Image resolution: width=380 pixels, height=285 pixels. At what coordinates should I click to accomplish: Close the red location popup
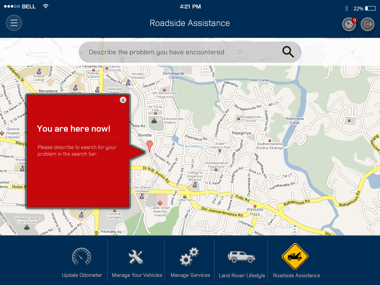tap(123, 100)
